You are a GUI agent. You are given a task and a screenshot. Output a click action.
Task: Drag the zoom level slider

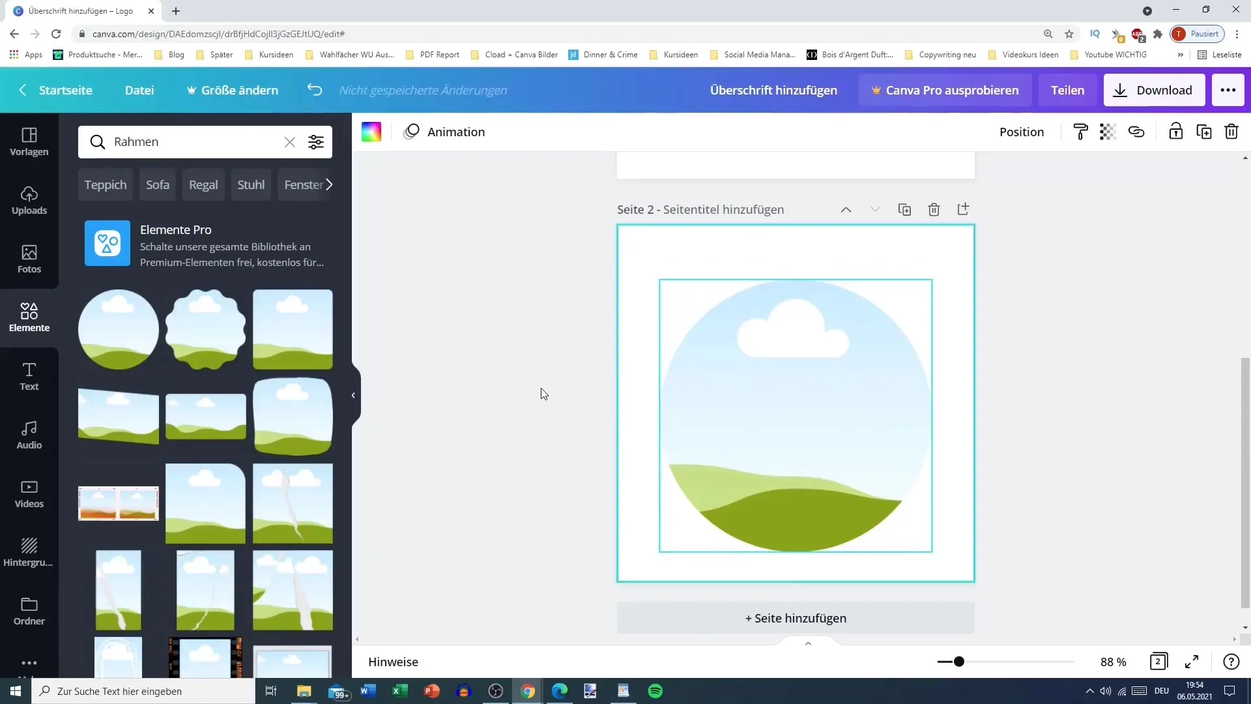pos(960,662)
